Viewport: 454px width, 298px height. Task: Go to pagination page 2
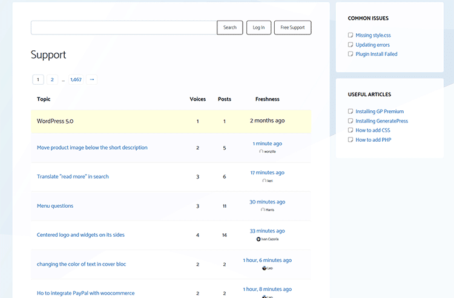click(x=52, y=79)
